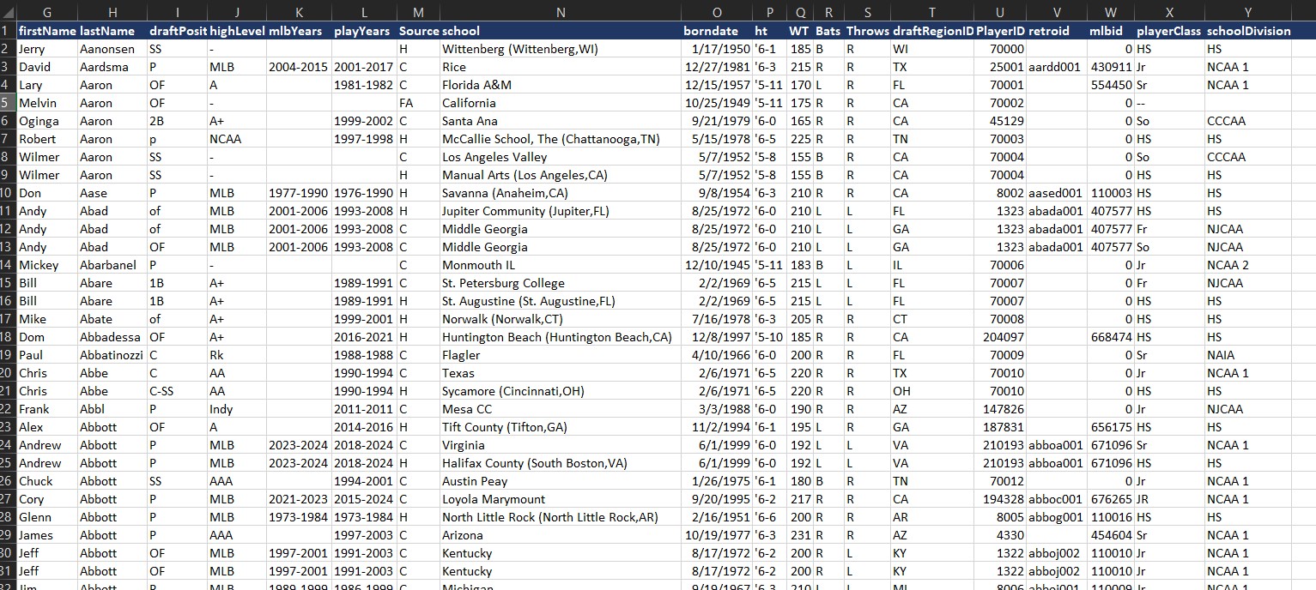Select PlayerID cell containing 204097

[1000, 337]
